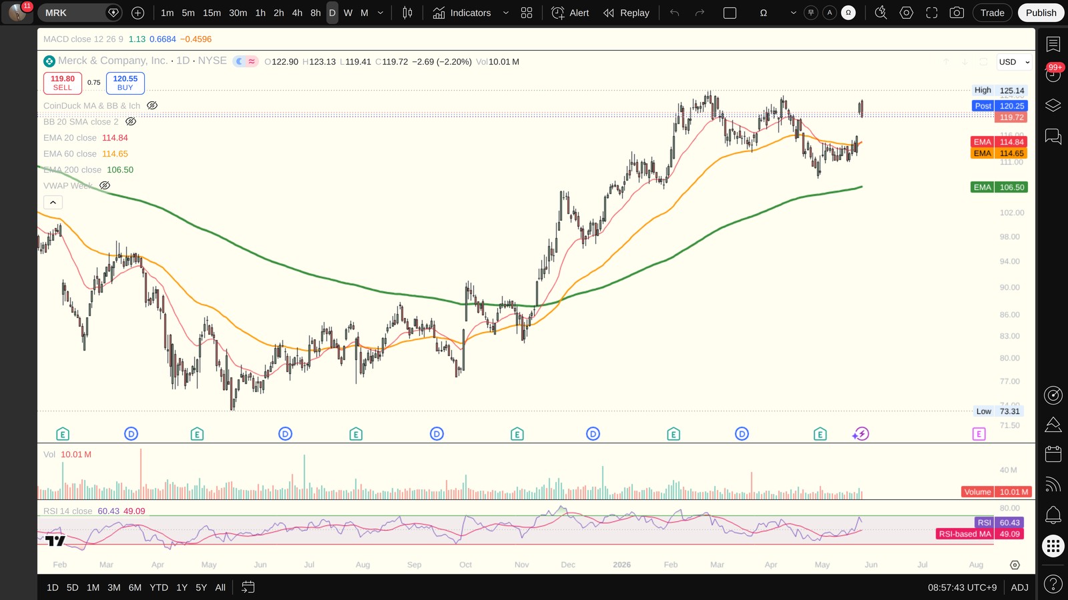This screenshot has height=600, width=1068.
Task: Click the RSI 14 close legend label
Action: pyautogui.click(x=68, y=511)
